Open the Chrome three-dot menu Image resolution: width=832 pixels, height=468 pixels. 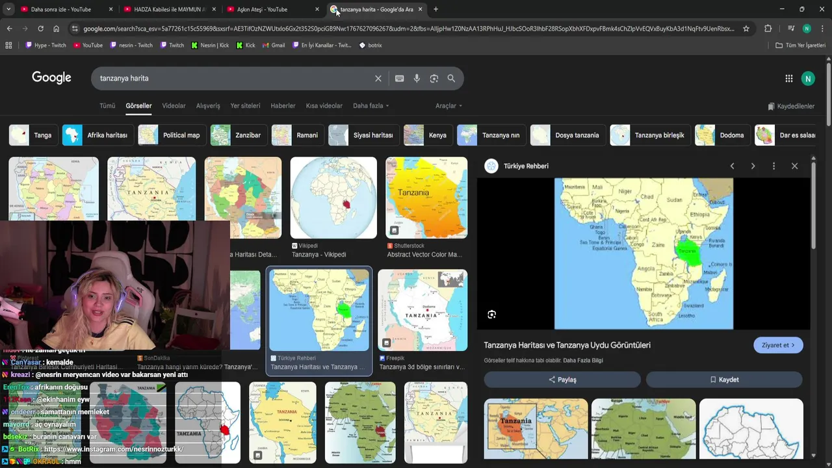(822, 29)
